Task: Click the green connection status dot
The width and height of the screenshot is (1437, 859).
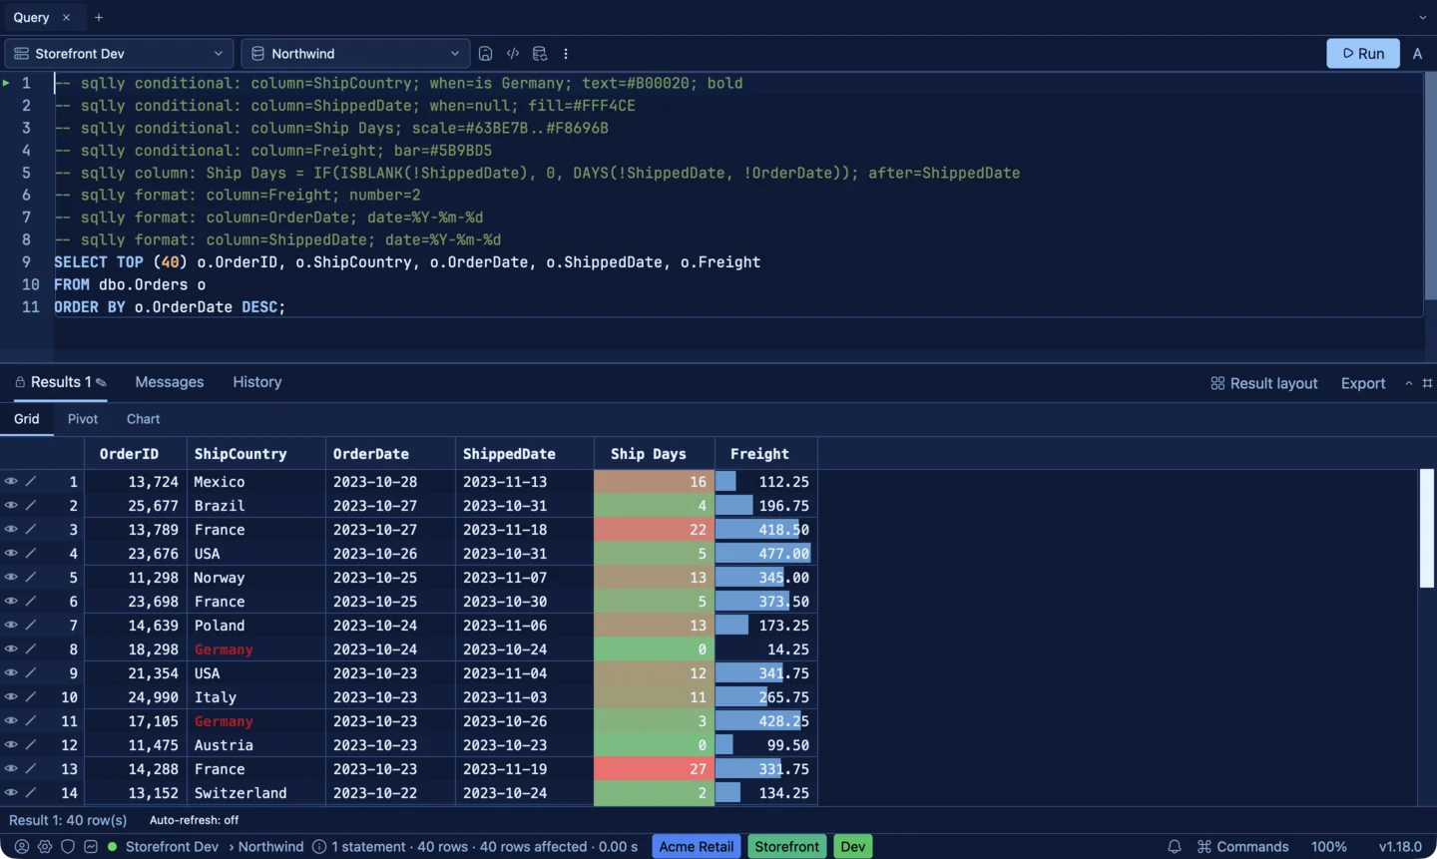Action: tap(112, 846)
